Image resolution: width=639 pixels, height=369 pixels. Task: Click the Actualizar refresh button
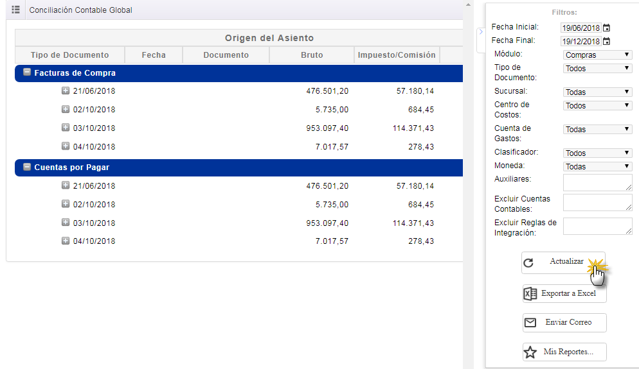coord(563,262)
